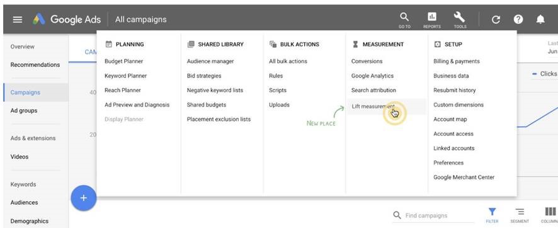
Task: Select Scripts under Bulk Actions
Action: pos(278,90)
